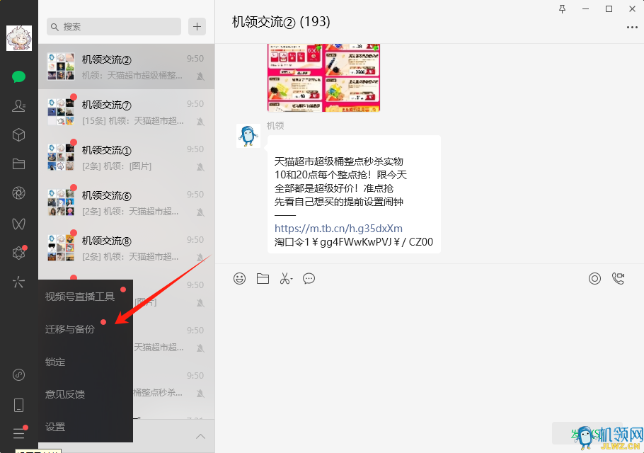The height and width of the screenshot is (453, 644).
Task: Open the Mini Programs panel icon
Action: (x=19, y=374)
